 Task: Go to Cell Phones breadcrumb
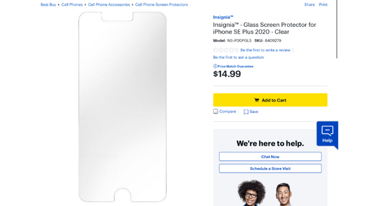pos(72,4)
